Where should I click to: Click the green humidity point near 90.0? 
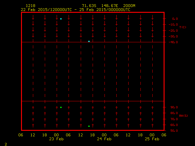(61, 107)
